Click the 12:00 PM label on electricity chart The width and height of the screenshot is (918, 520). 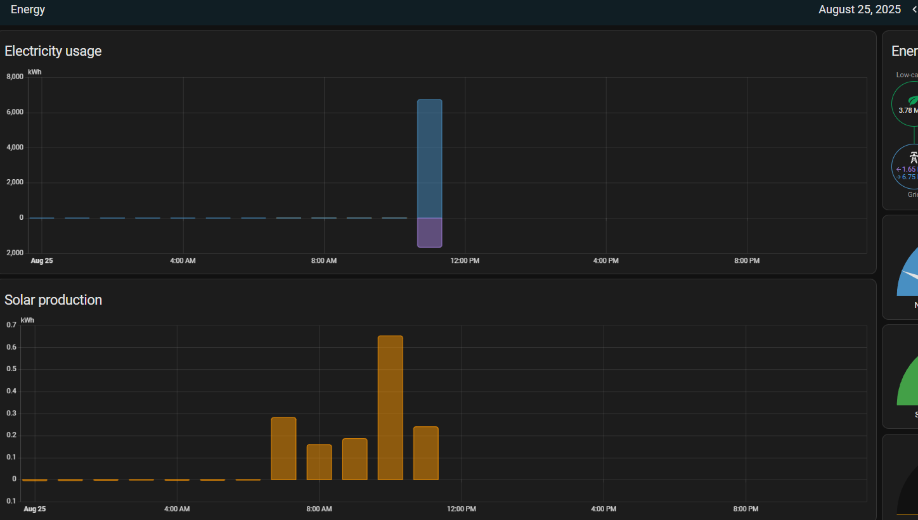click(x=465, y=261)
